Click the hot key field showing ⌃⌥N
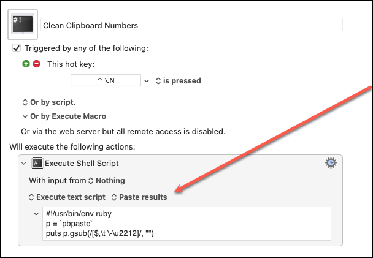 [106, 80]
